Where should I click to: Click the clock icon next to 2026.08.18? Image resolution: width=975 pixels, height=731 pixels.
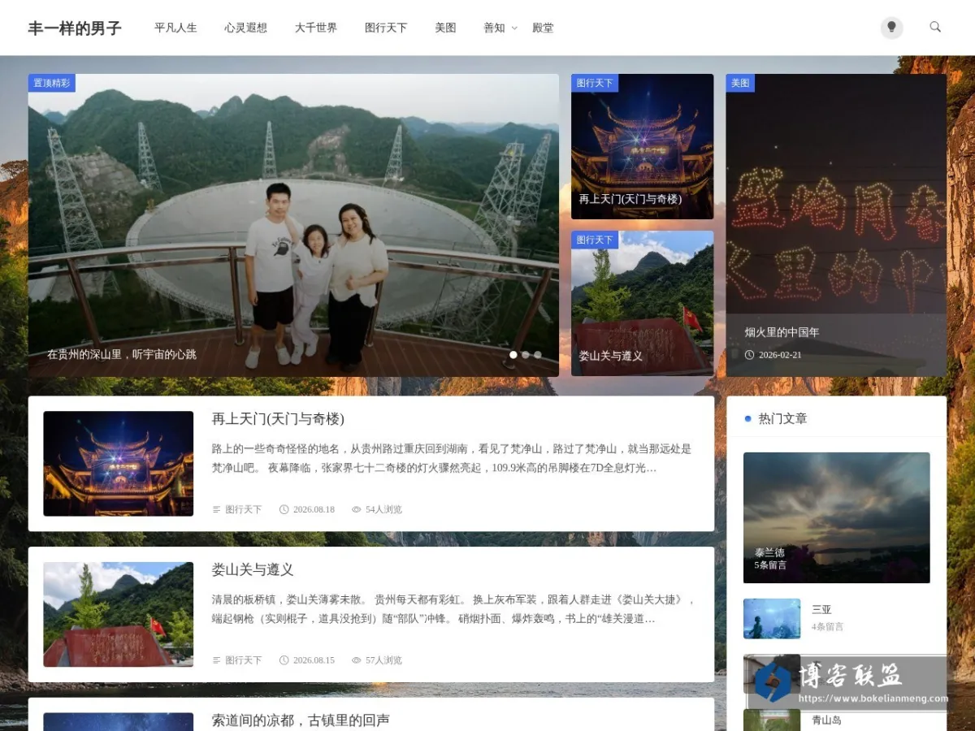[284, 509]
